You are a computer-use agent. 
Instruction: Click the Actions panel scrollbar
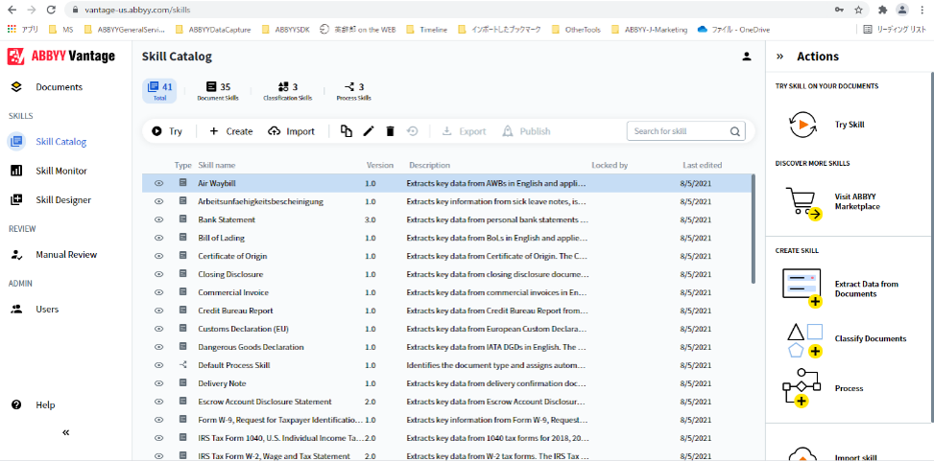932,247
